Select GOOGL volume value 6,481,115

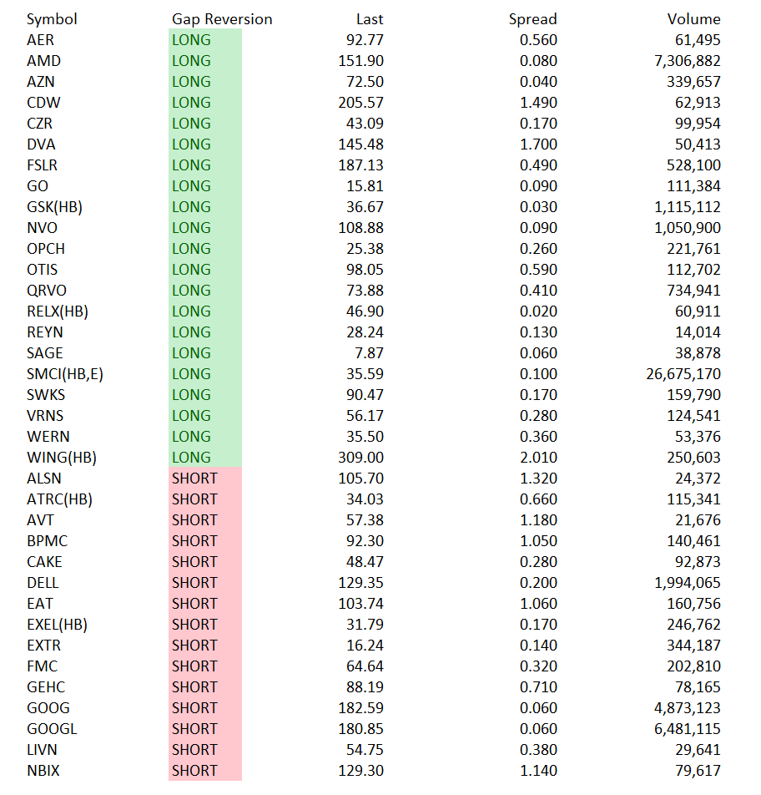(687, 729)
